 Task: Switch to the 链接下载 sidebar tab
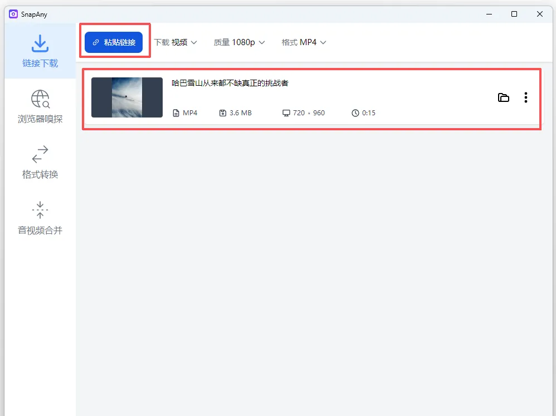click(x=40, y=51)
